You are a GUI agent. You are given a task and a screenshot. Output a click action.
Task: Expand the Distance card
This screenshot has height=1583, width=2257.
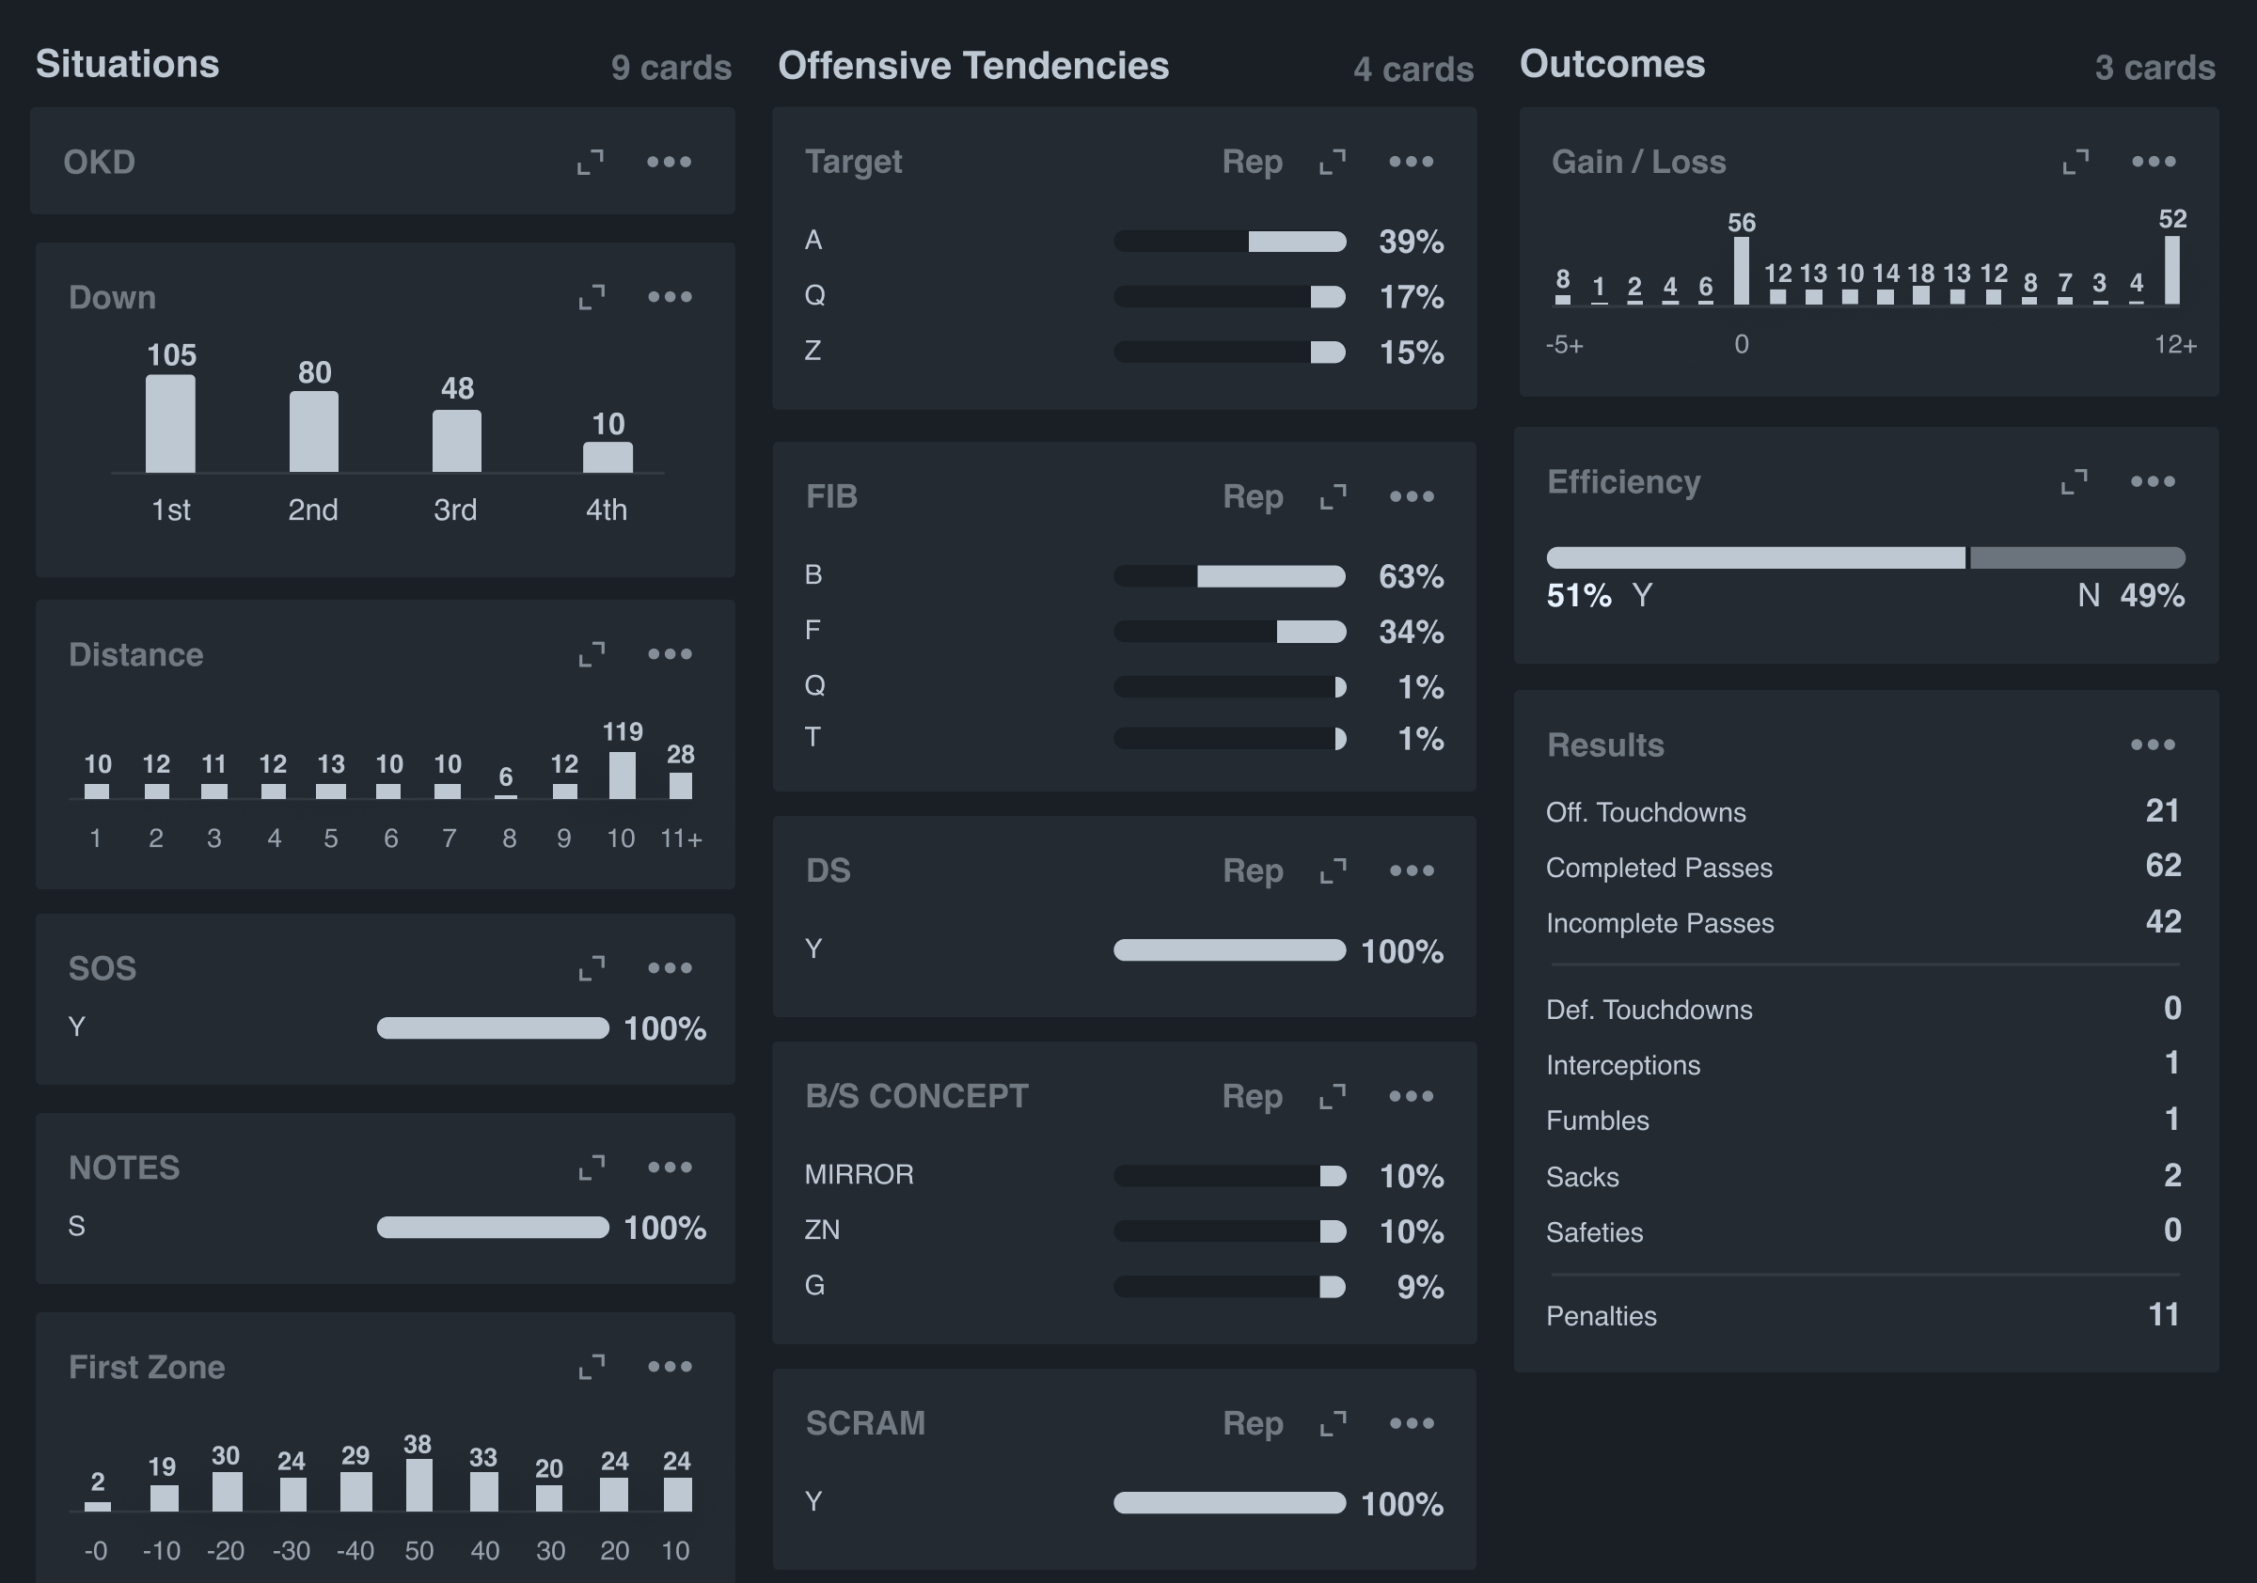592,654
